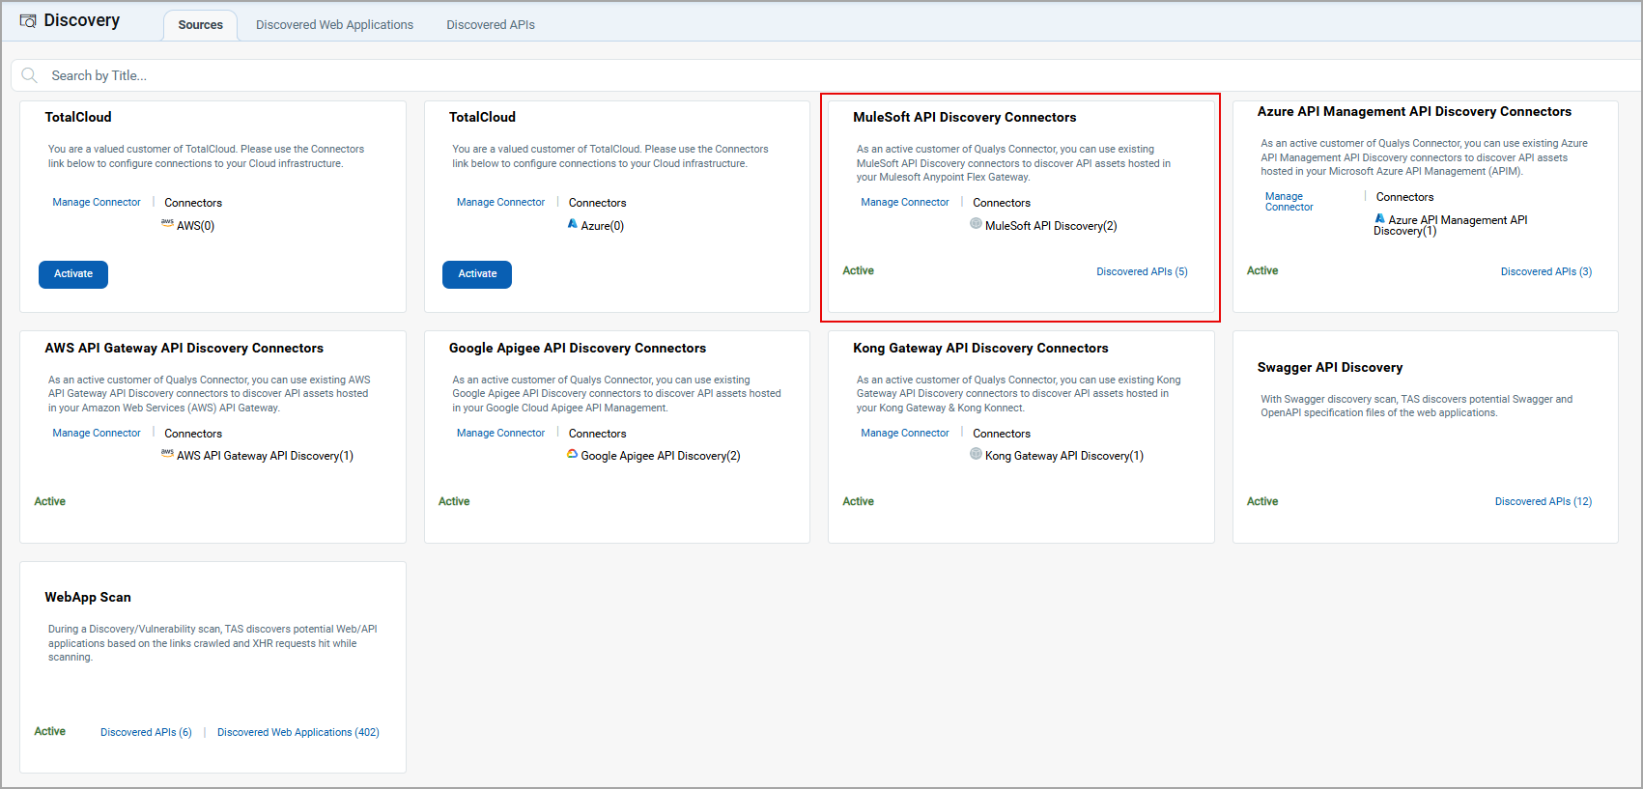Click Azure API Management API Discovery Connectors title

(1414, 112)
